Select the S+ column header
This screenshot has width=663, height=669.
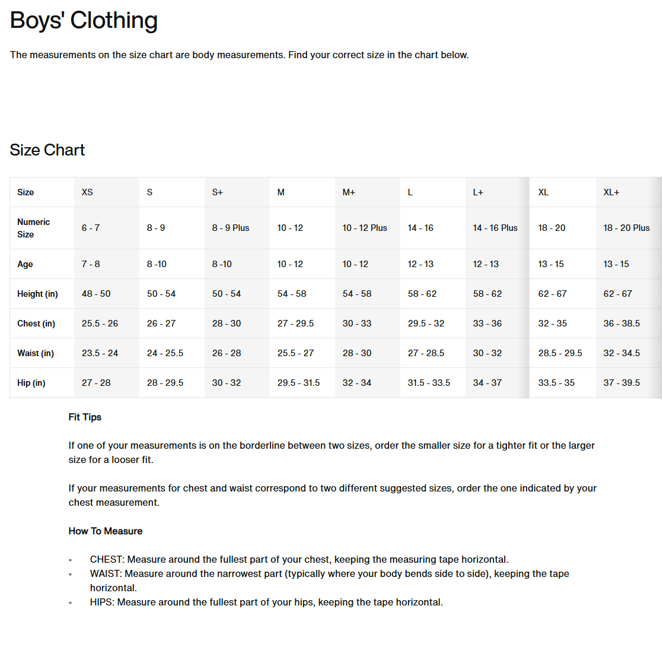pos(218,192)
